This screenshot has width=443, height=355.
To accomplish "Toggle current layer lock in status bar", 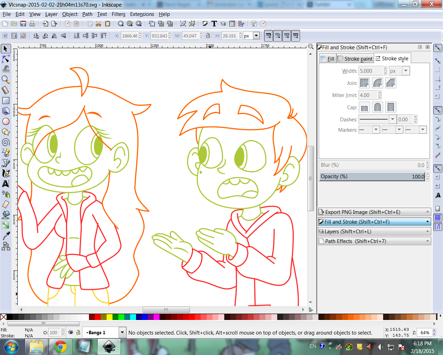I will (79, 332).
